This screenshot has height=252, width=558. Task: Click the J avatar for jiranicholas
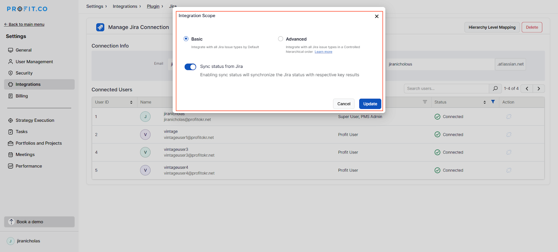pos(145,117)
